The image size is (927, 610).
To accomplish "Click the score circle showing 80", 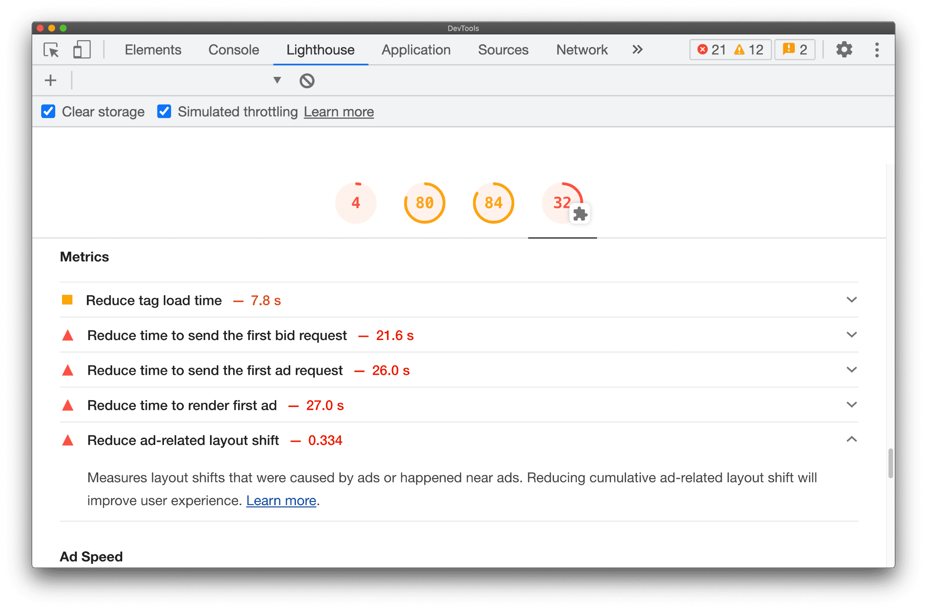I will tap(424, 202).
